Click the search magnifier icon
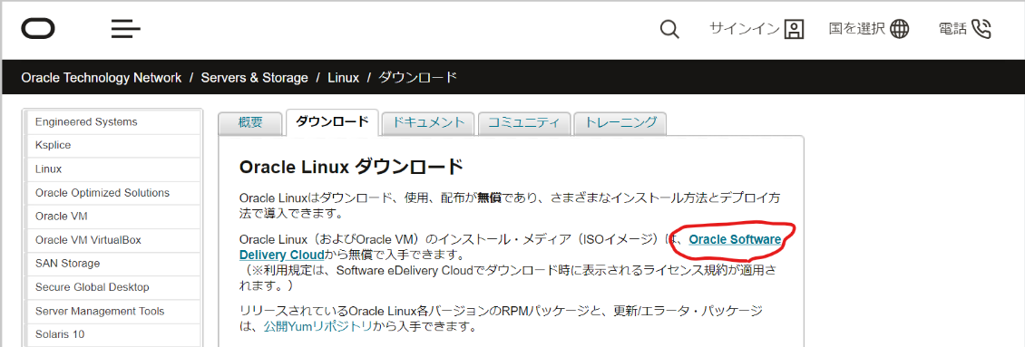 click(669, 29)
